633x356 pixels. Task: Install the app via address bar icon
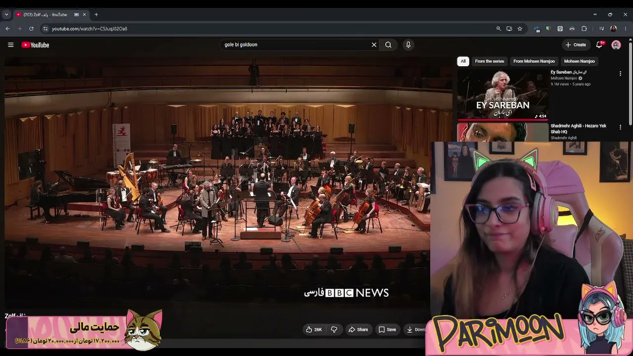point(509,29)
